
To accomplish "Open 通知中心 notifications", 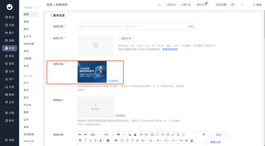I will coord(202,5).
